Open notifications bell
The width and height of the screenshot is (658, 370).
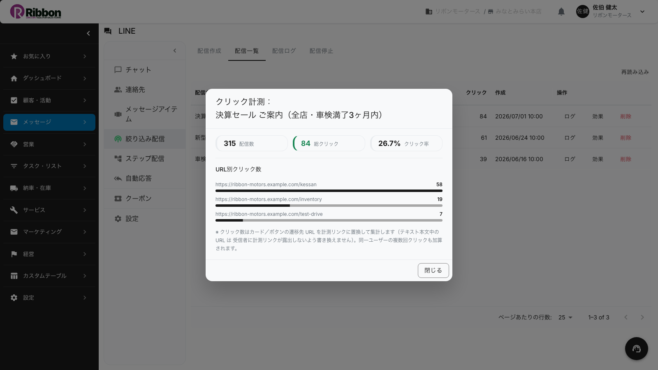(561, 12)
